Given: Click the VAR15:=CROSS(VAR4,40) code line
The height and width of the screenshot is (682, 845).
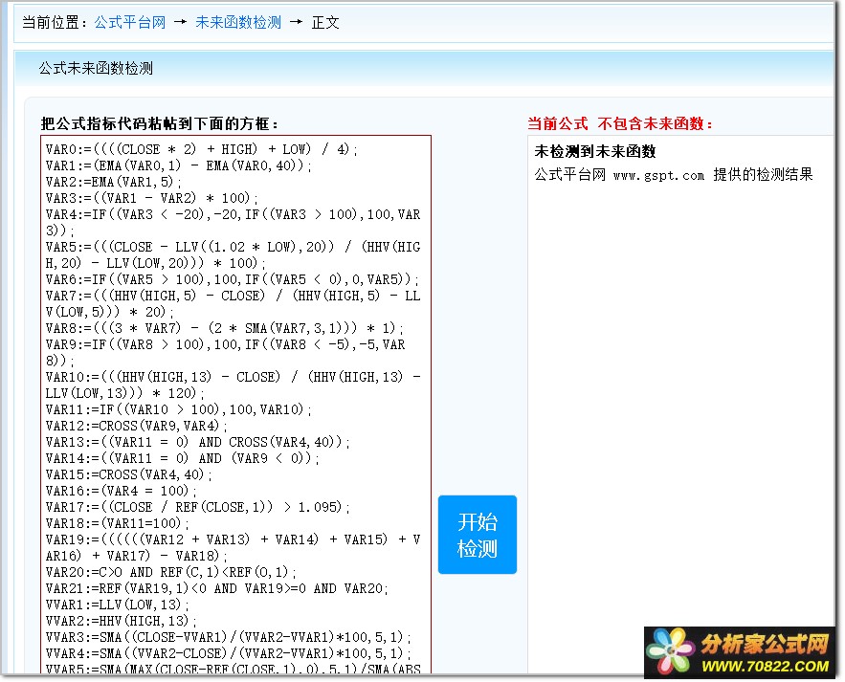Looking at the screenshot, I should click(129, 474).
